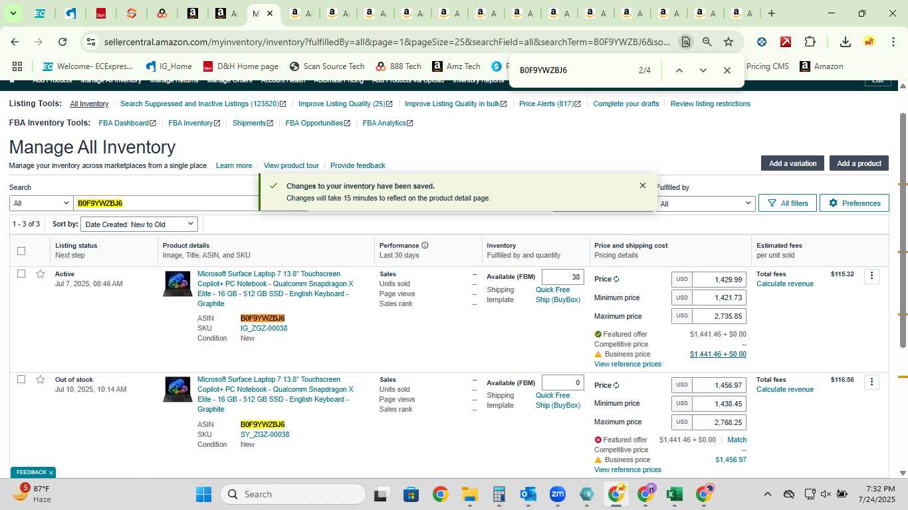Go back with the browser back arrow
Image resolution: width=908 pixels, height=510 pixels.
15,42
